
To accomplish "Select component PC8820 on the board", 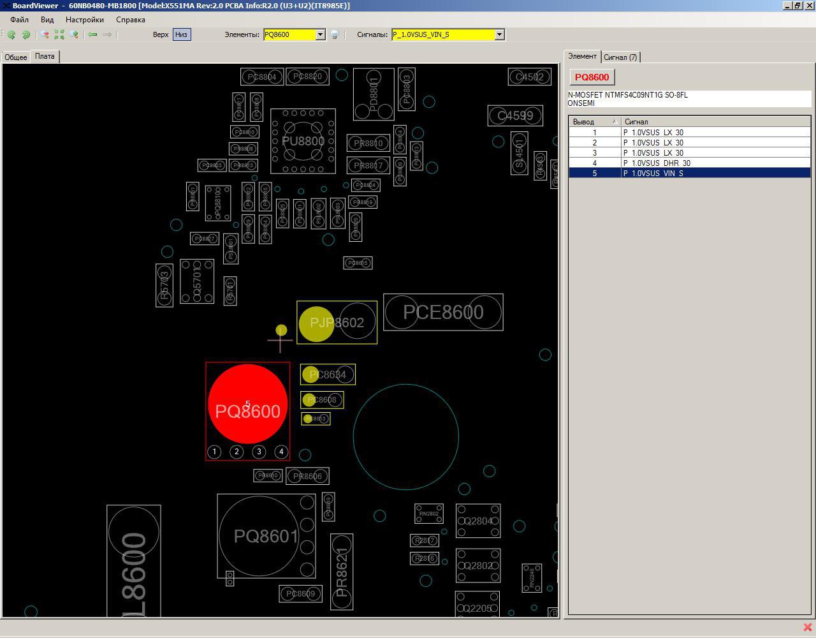I will (x=307, y=76).
